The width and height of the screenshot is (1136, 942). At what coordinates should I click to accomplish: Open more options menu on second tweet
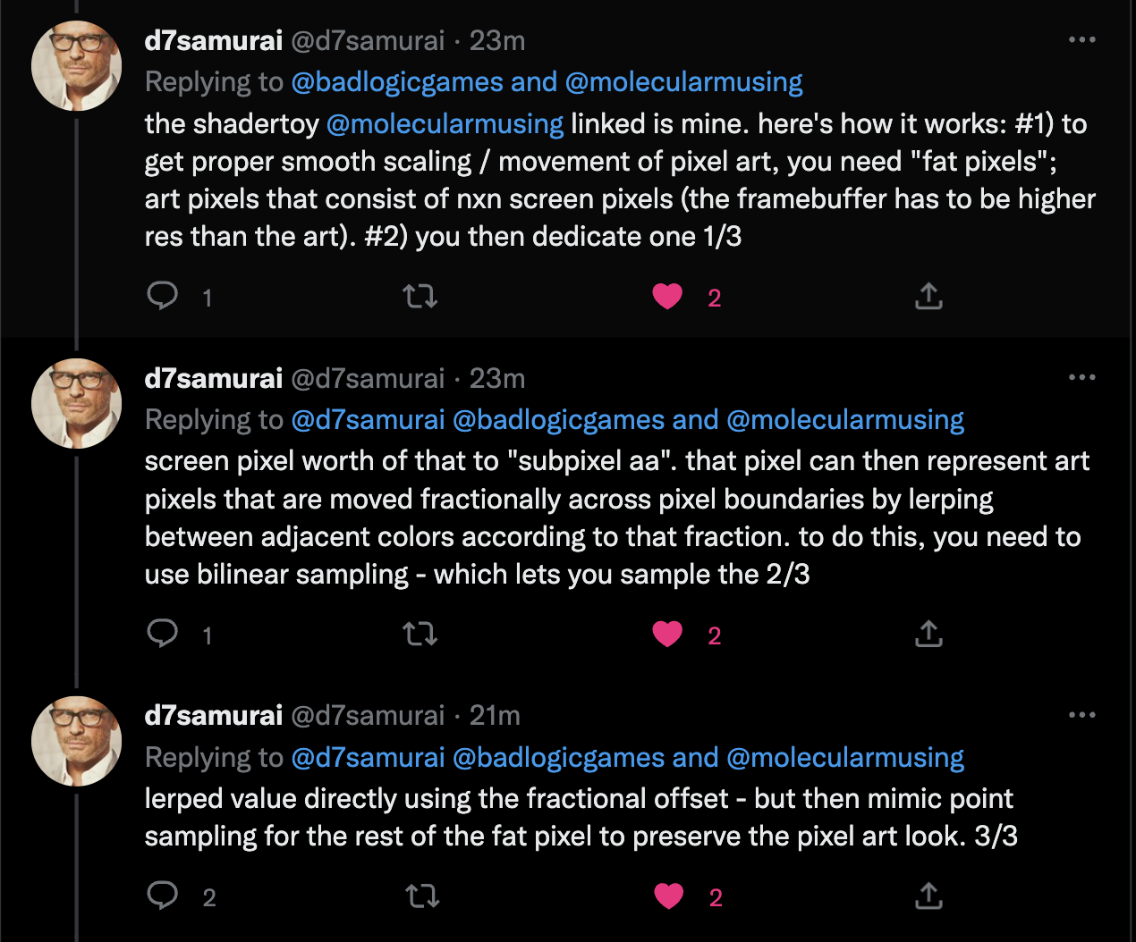1082,378
